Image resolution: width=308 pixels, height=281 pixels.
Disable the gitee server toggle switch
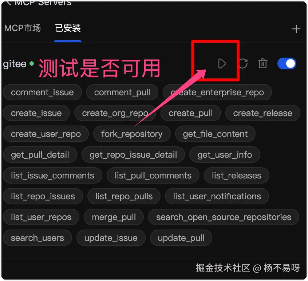click(x=287, y=63)
